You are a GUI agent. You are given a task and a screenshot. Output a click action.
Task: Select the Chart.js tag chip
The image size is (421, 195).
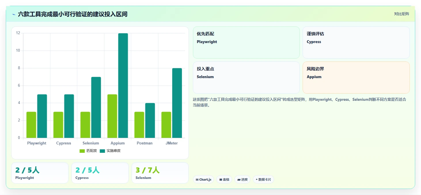[203, 179]
